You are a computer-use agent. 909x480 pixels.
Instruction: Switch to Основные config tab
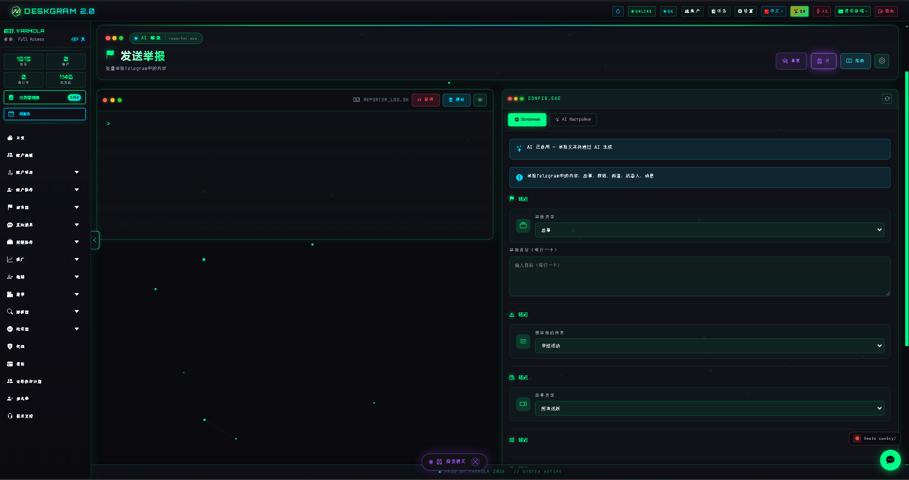(527, 120)
